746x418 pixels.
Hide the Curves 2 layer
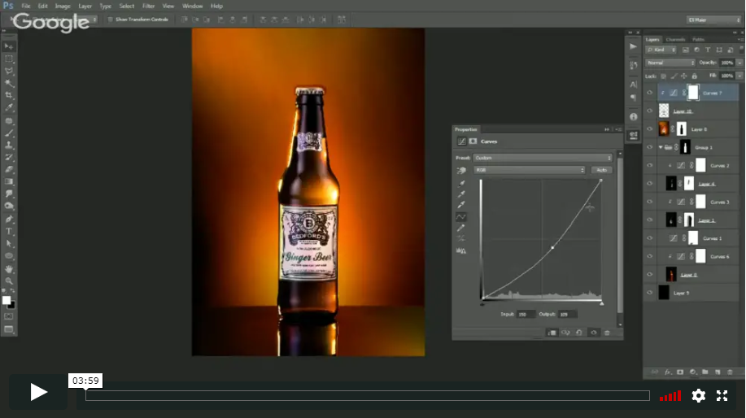click(649, 165)
